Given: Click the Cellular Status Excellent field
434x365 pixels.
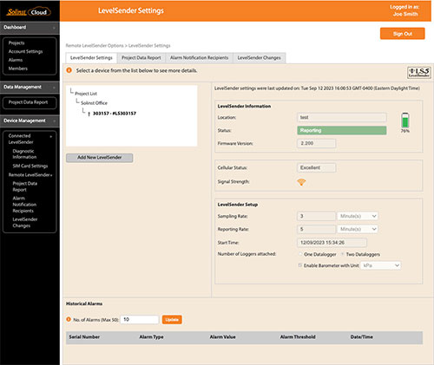Looking at the screenshot, I should 317,167.
